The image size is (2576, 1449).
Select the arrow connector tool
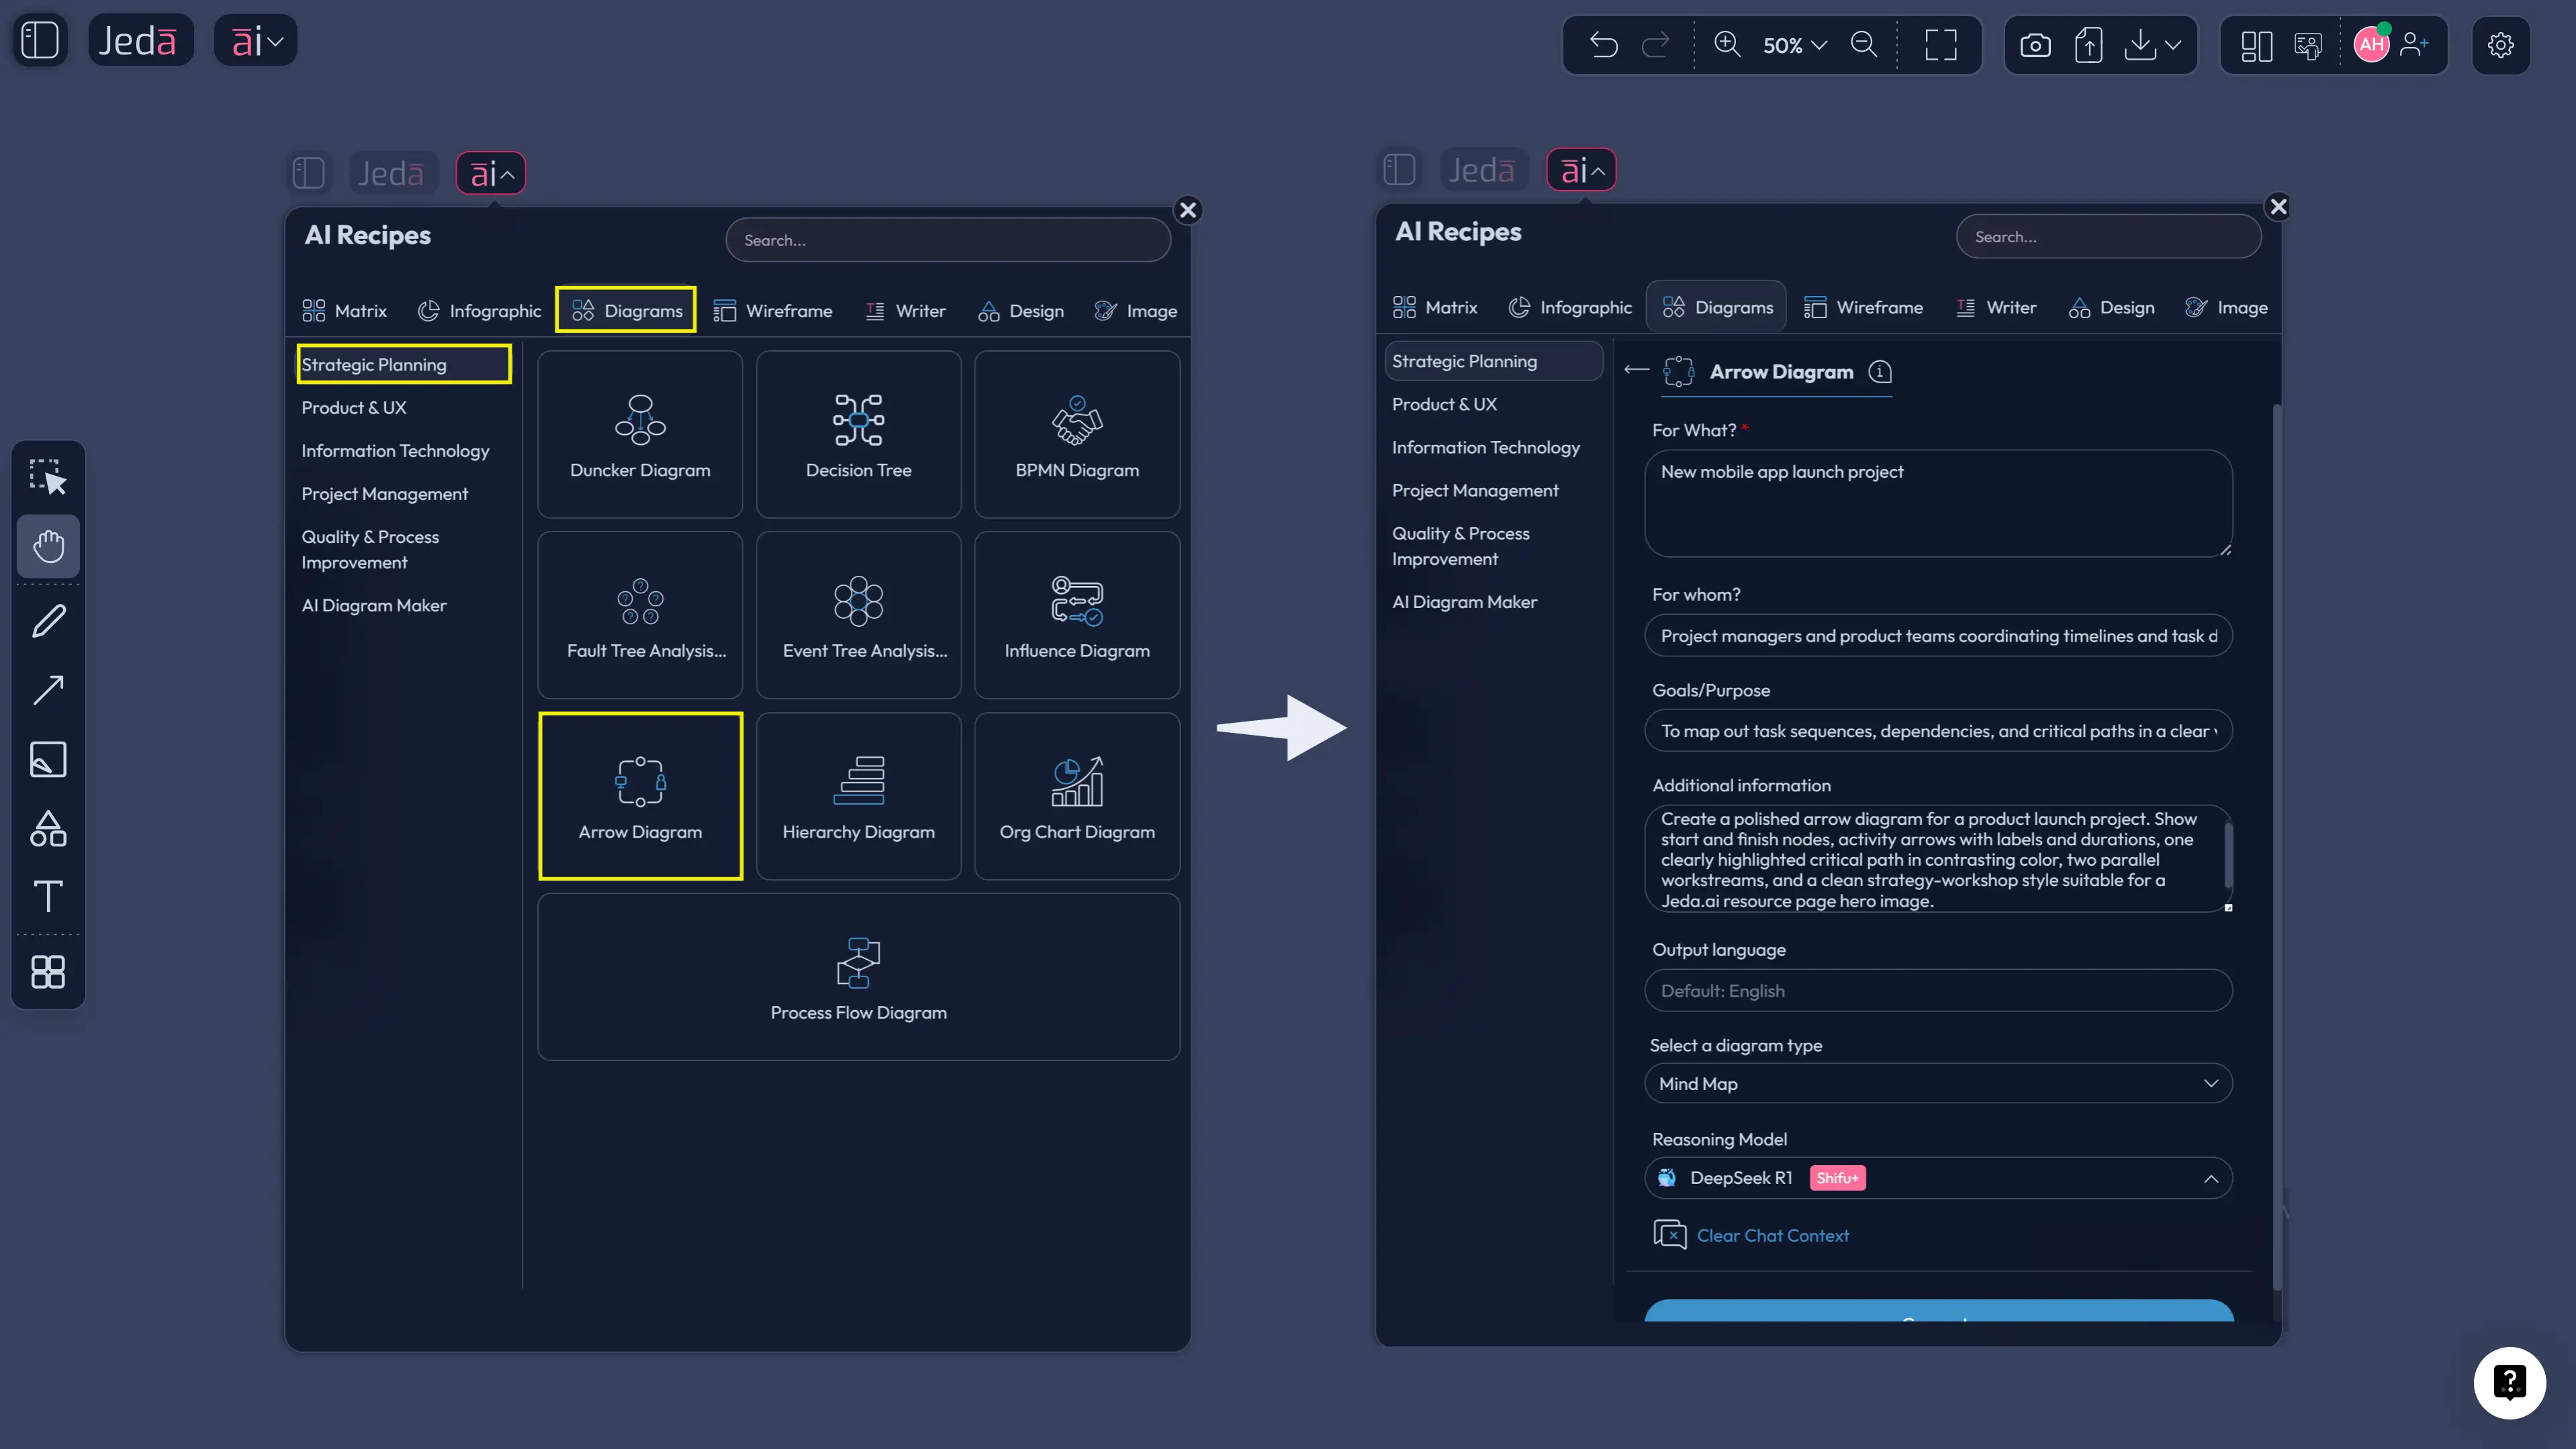(x=48, y=691)
